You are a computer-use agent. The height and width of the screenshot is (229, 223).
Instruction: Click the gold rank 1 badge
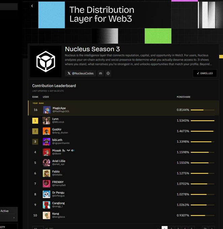pos(35,121)
